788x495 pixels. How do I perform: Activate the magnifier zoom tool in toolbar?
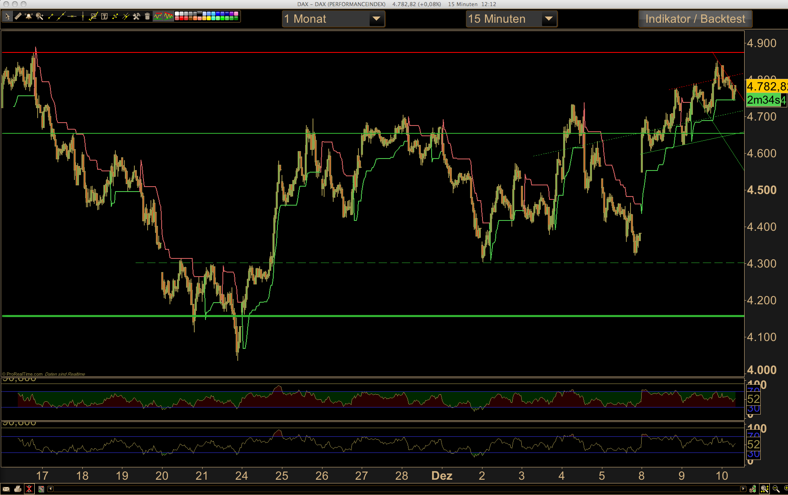40,17
